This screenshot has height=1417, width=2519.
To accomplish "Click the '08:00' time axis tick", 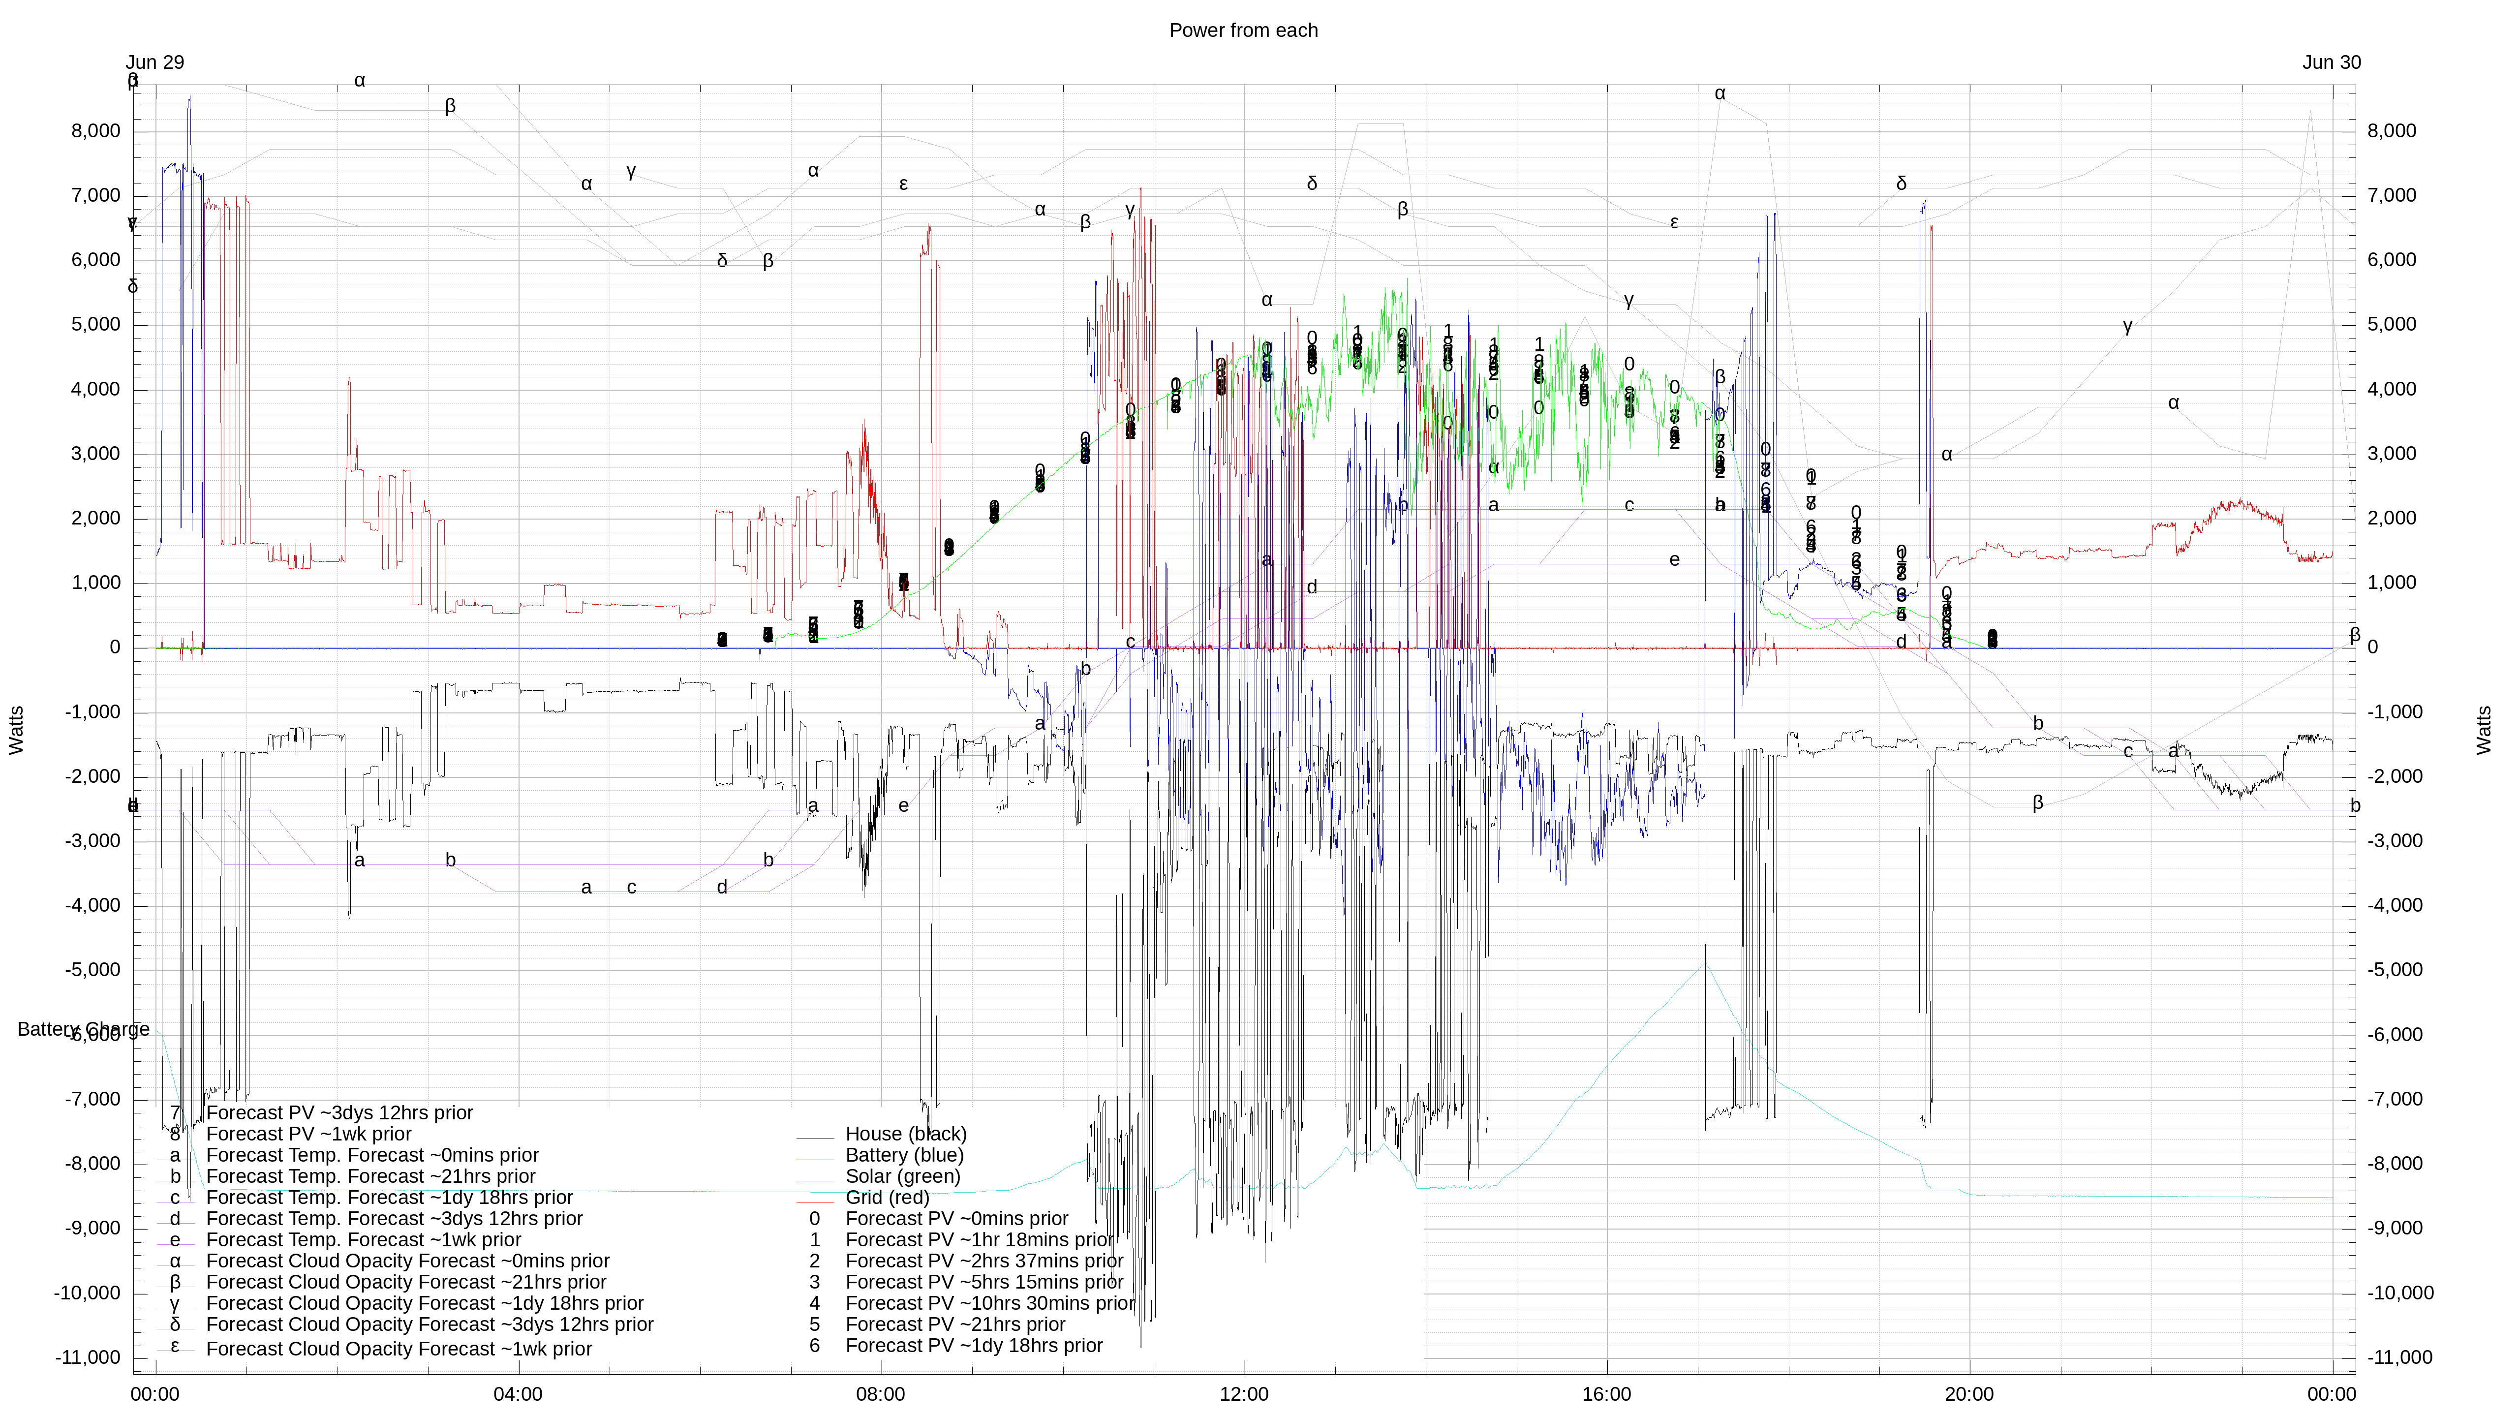I will click(880, 1394).
